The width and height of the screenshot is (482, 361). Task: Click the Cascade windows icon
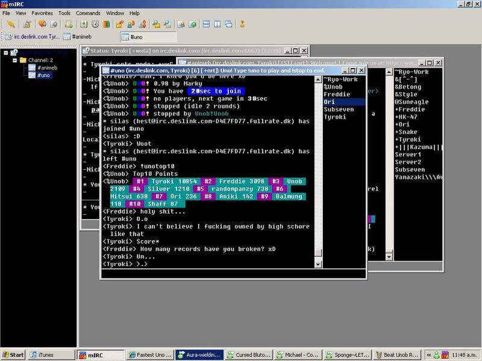pos(228,24)
